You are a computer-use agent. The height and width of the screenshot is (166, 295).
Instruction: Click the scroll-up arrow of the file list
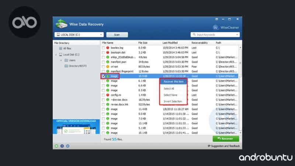[x=240, y=48]
